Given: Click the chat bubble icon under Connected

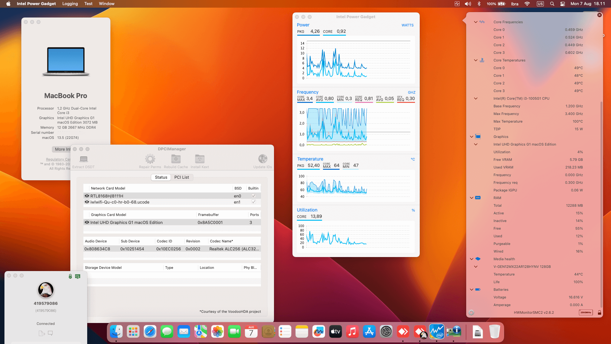Looking at the screenshot, I should (50, 333).
